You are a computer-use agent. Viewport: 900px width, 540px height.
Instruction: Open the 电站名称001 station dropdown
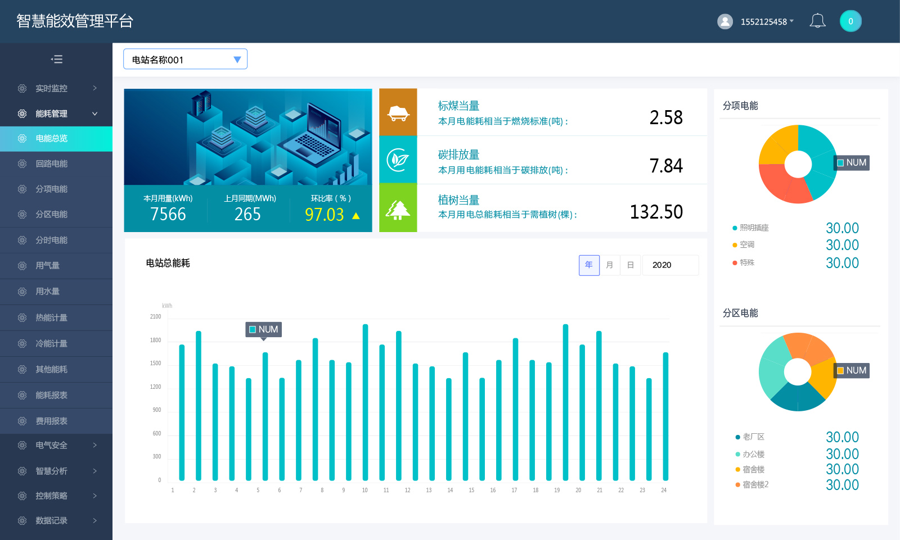coord(185,60)
